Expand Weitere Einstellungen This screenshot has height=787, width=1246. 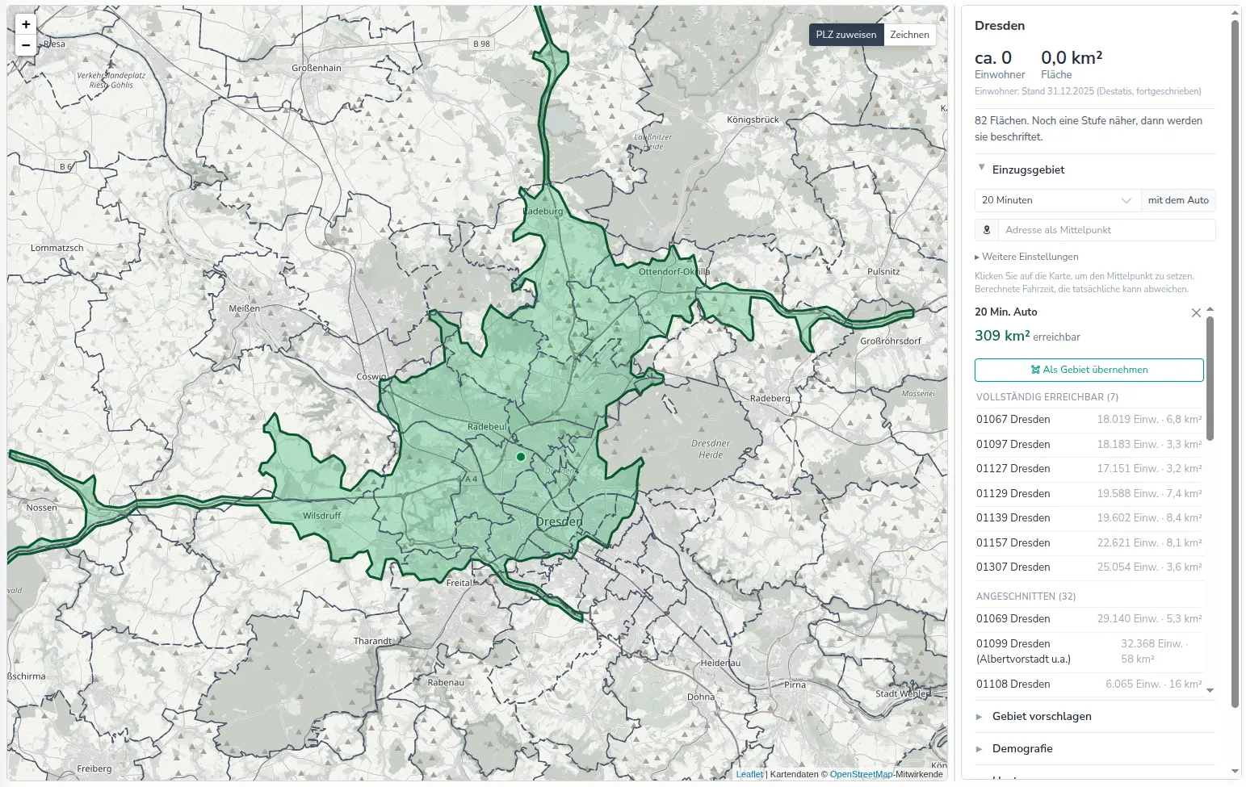click(x=1026, y=257)
